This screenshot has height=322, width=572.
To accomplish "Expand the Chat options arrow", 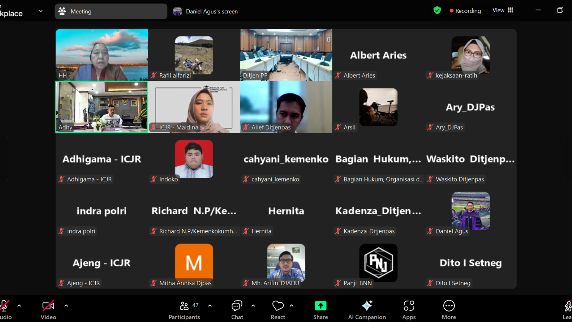I will pyautogui.click(x=253, y=306).
